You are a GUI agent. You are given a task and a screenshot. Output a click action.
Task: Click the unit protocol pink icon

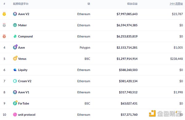(15, 114)
